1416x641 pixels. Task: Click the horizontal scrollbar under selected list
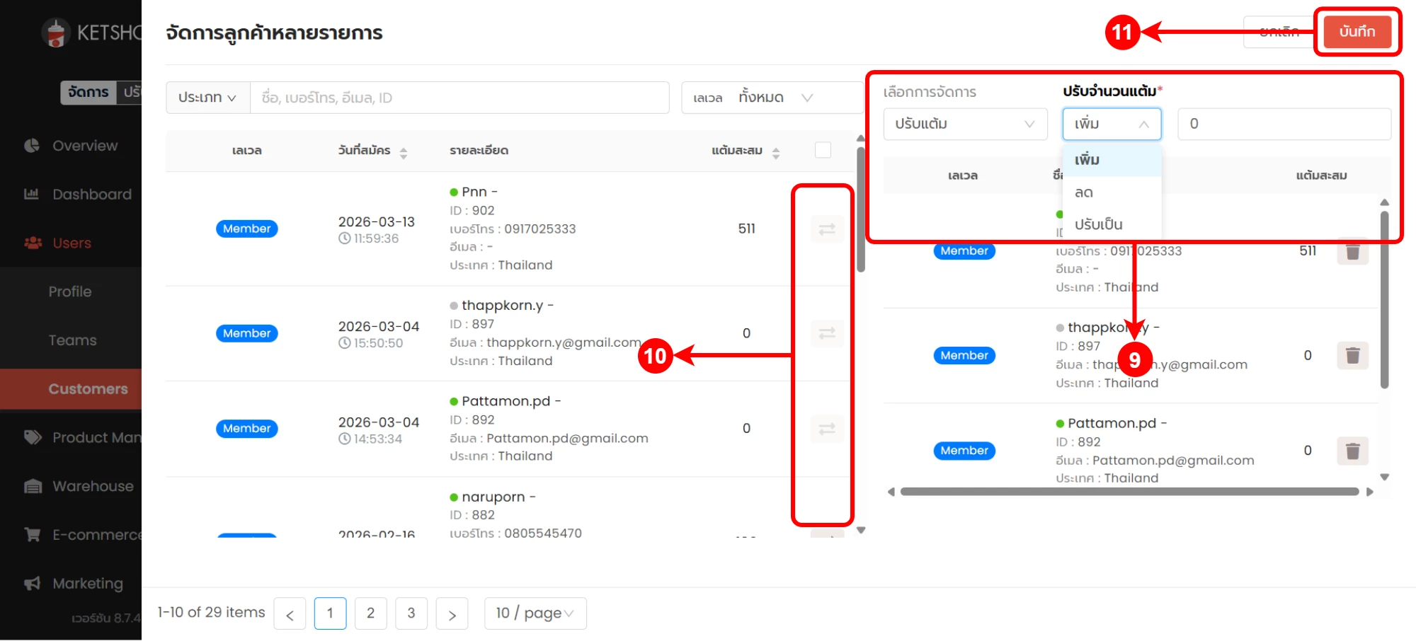point(1129,492)
